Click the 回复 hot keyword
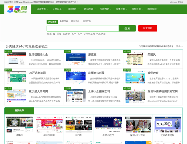 [59, 34]
